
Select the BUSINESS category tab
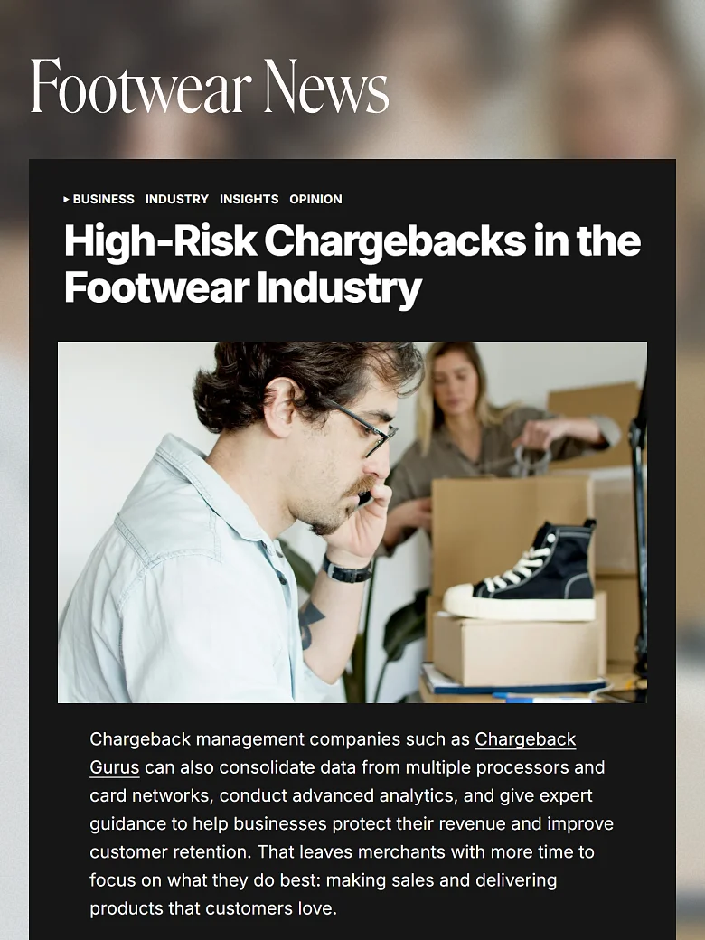tap(103, 199)
